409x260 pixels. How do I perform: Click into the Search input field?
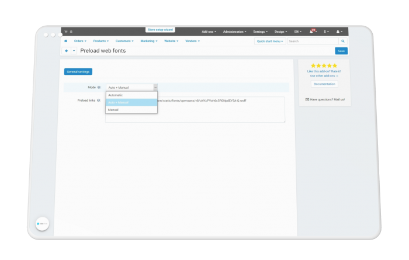point(313,41)
